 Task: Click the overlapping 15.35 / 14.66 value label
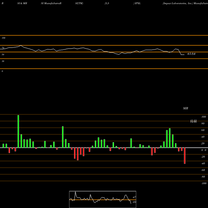(193, 121)
